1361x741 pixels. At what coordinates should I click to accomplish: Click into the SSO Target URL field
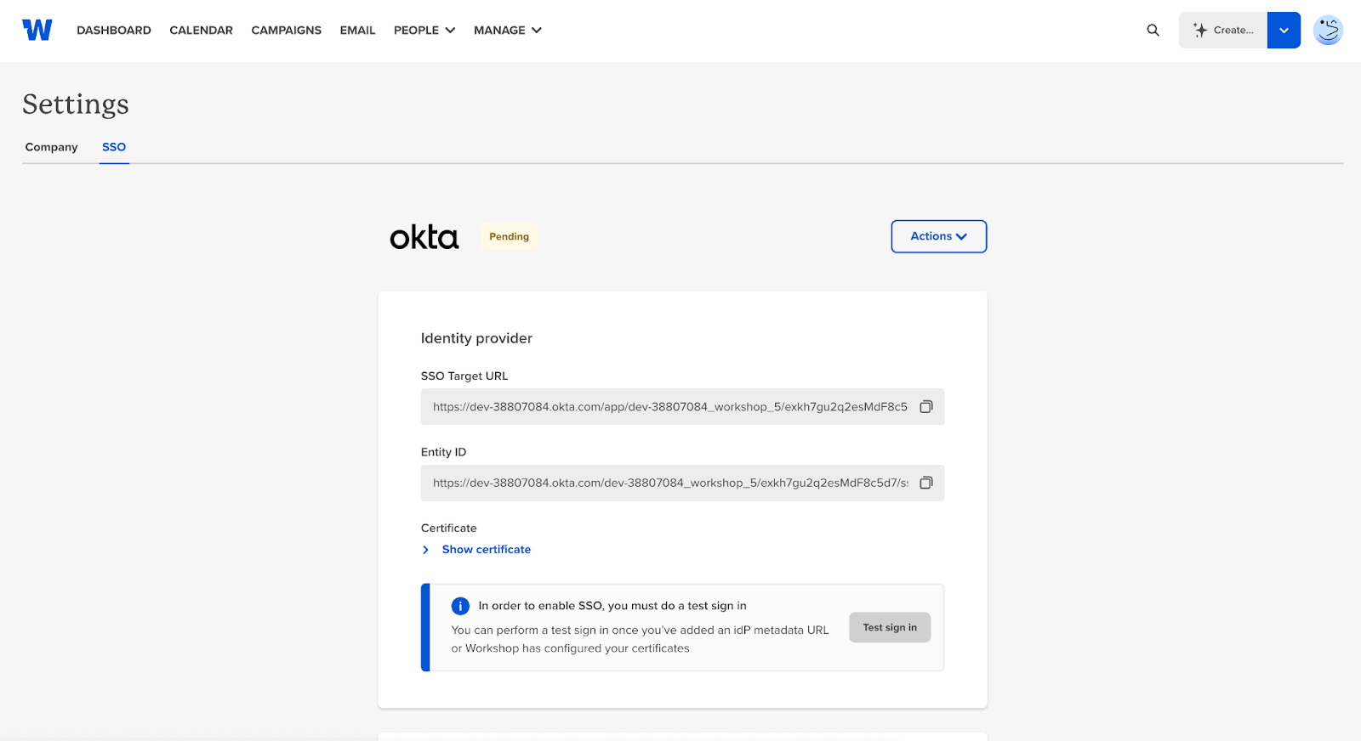click(682, 406)
